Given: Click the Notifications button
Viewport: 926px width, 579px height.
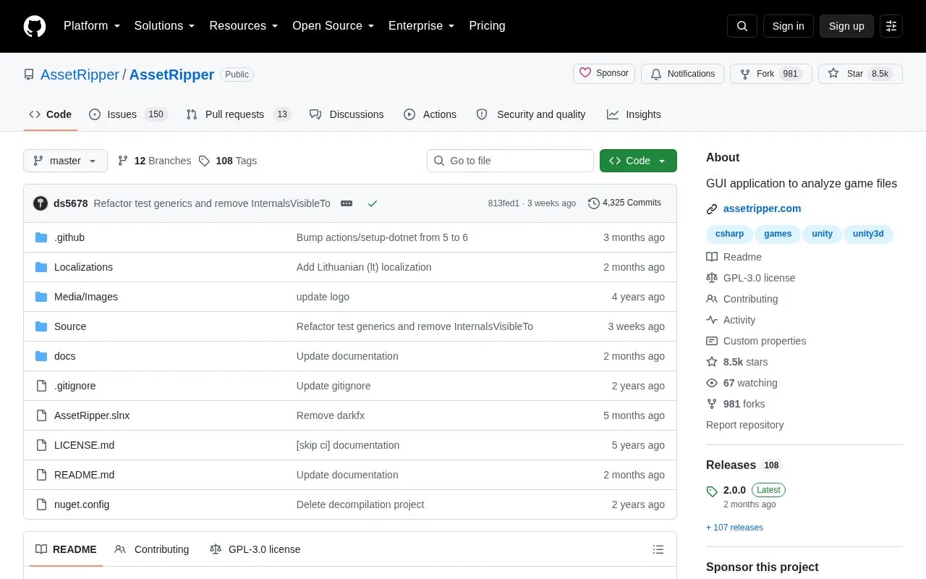Looking at the screenshot, I should click(x=682, y=74).
